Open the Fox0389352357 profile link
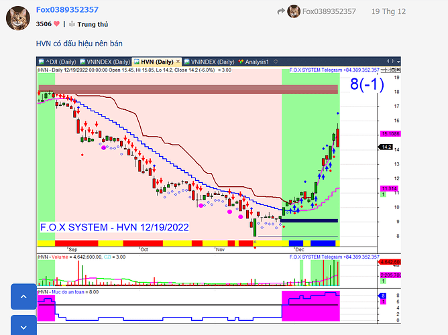Image resolution: width=448 pixels, height=335 pixels. 67,9
